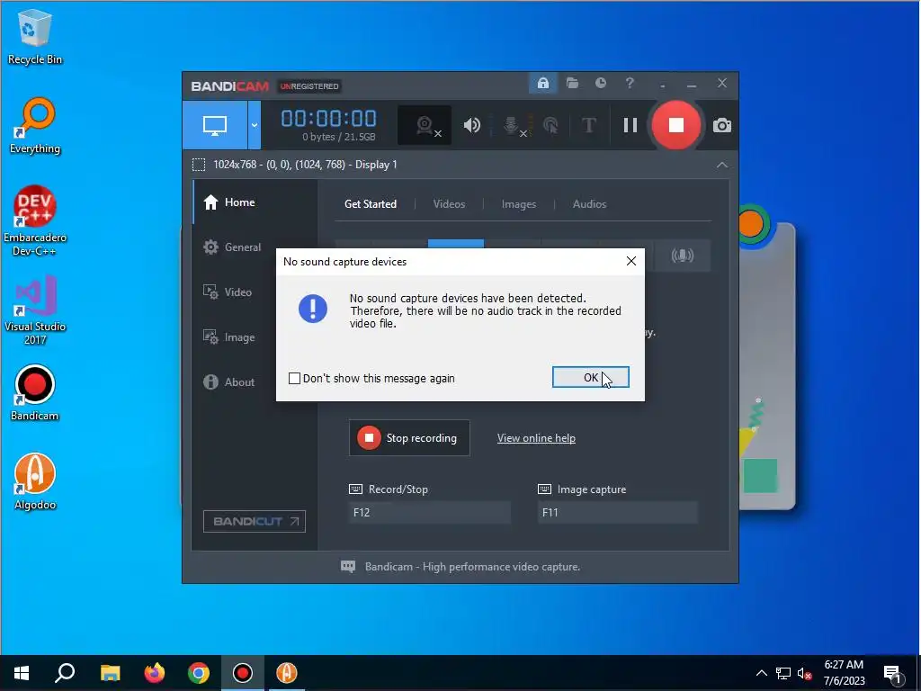Toggle the mouse click effect icon

(551, 125)
